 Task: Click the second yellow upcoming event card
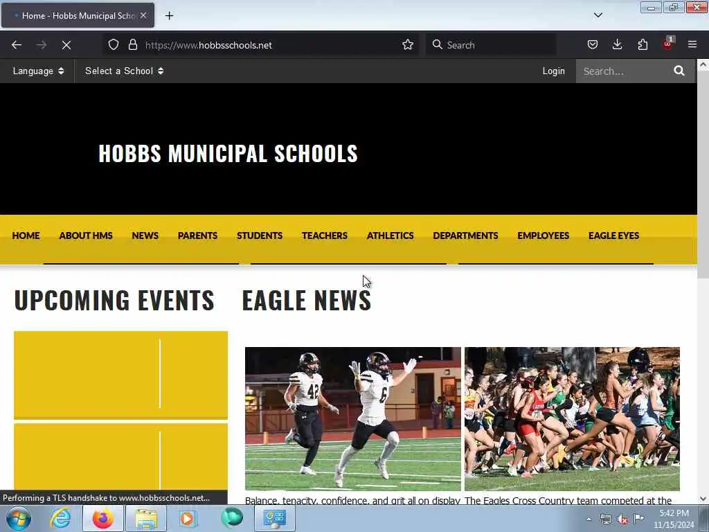(x=120, y=457)
